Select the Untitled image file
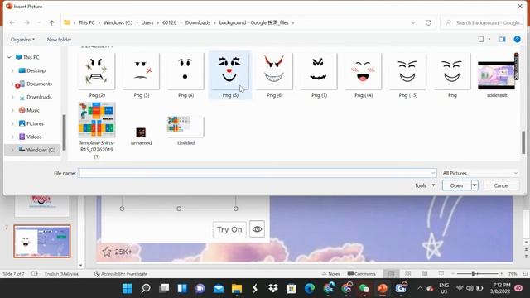Image resolution: width=530 pixels, height=298 pixels. [x=185, y=131]
